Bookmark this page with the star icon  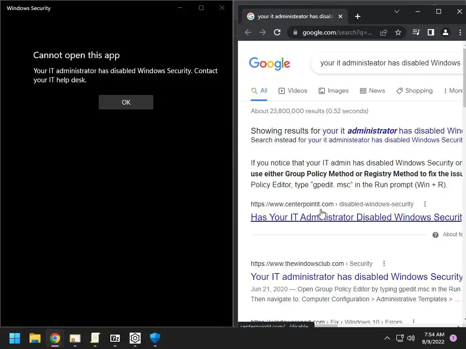coord(398,32)
